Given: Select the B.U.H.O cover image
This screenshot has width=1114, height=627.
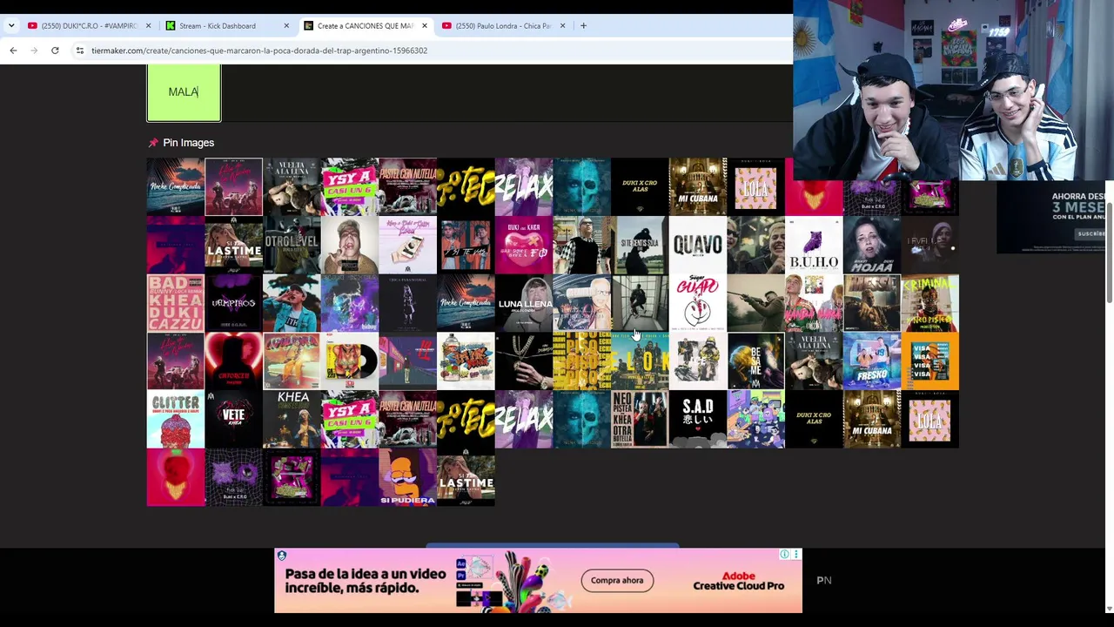Looking at the screenshot, I should 814,245.
